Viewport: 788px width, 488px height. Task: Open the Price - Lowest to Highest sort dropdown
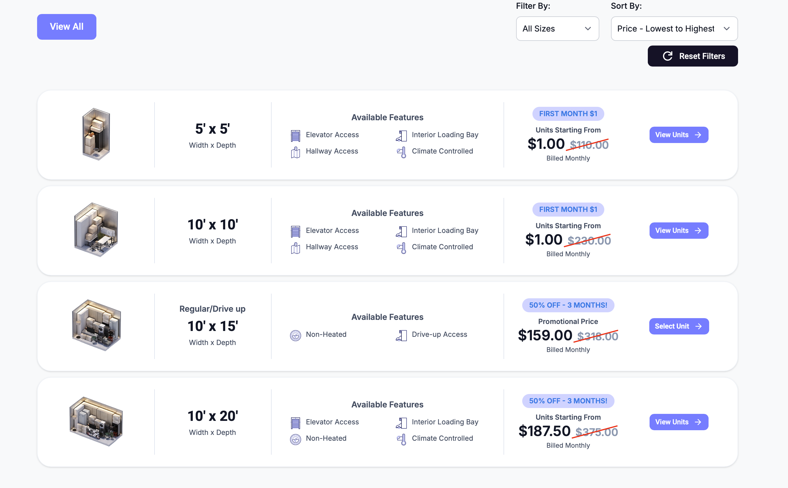coord(674,29)
